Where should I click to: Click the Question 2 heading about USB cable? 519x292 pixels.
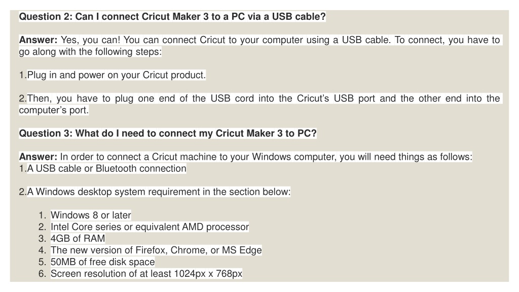tap(172, 17)
